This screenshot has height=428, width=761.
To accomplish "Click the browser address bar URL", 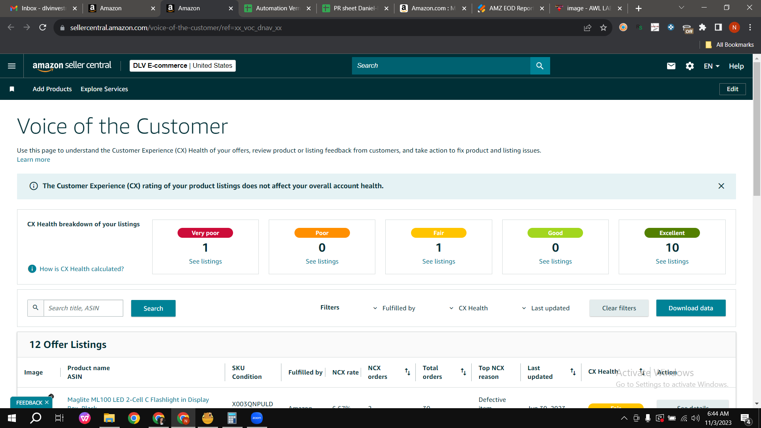I will click(x=176, y=28).
